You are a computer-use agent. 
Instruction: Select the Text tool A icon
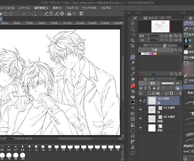[x=132, y=147]
